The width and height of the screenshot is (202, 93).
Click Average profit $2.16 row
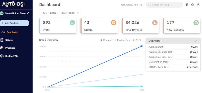173,47
